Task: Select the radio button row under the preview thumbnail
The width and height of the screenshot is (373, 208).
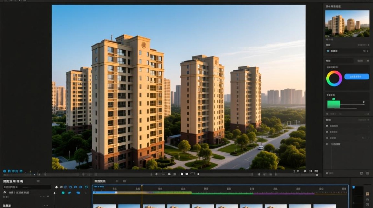Action: pyautogui.click(x=347, y=51)
